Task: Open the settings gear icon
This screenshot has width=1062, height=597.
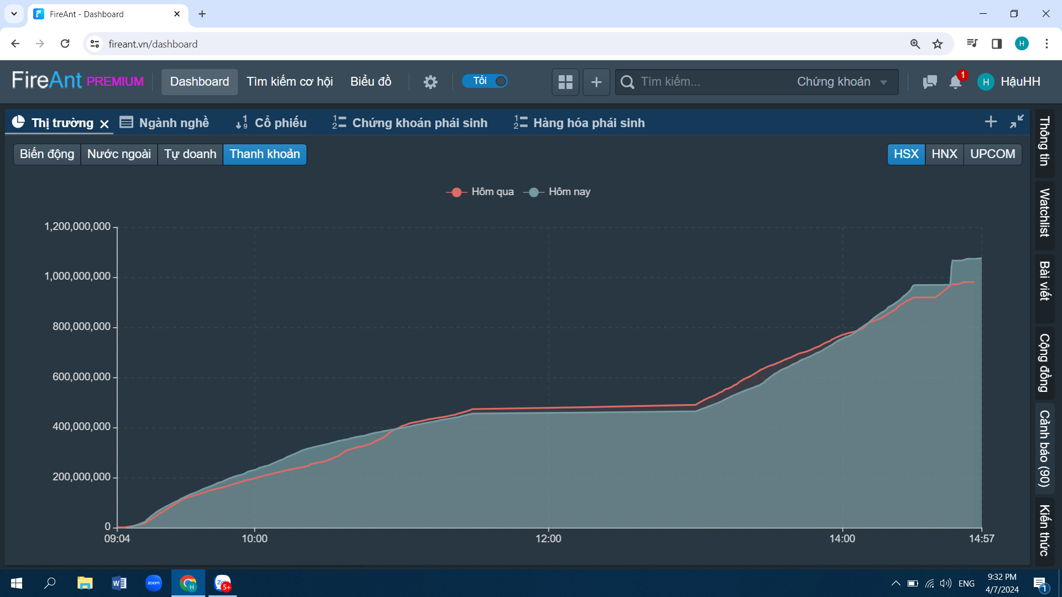Action: [x=430, y=82]
